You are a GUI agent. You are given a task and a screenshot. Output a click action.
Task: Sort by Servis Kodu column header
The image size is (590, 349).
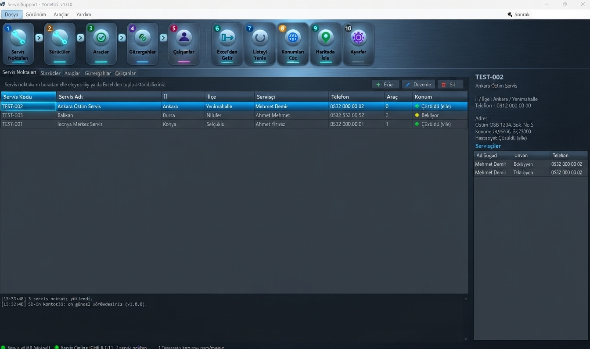click(x=28, y=96)
